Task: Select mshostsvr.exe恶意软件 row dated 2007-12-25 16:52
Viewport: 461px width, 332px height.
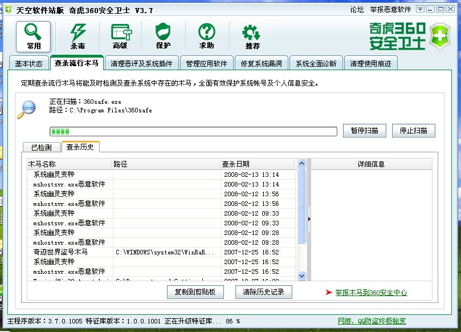Action: point(161,272)
